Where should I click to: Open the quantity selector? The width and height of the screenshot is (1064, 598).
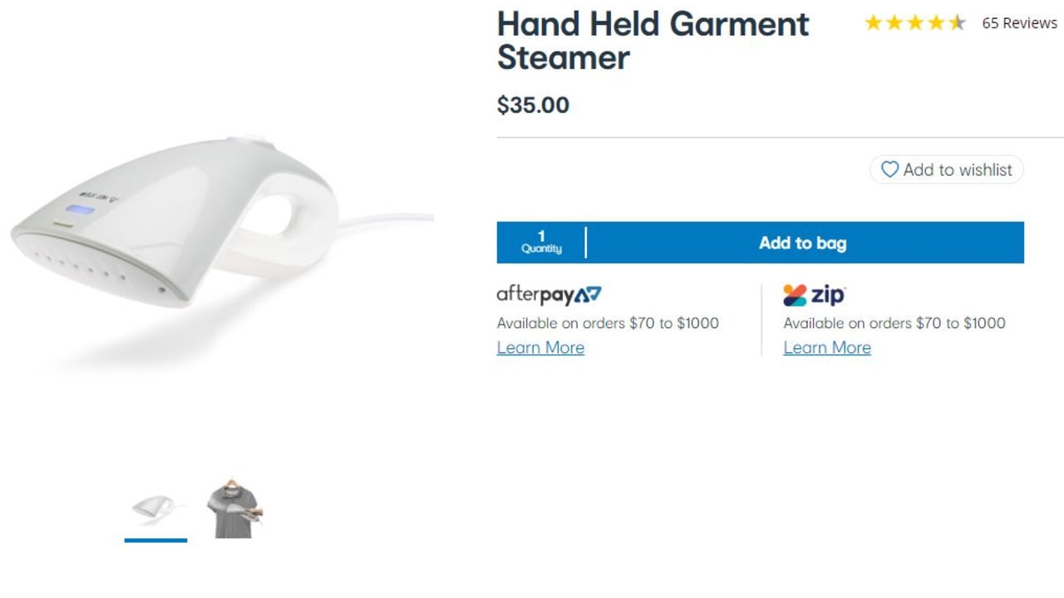click(x=541, y=243)
